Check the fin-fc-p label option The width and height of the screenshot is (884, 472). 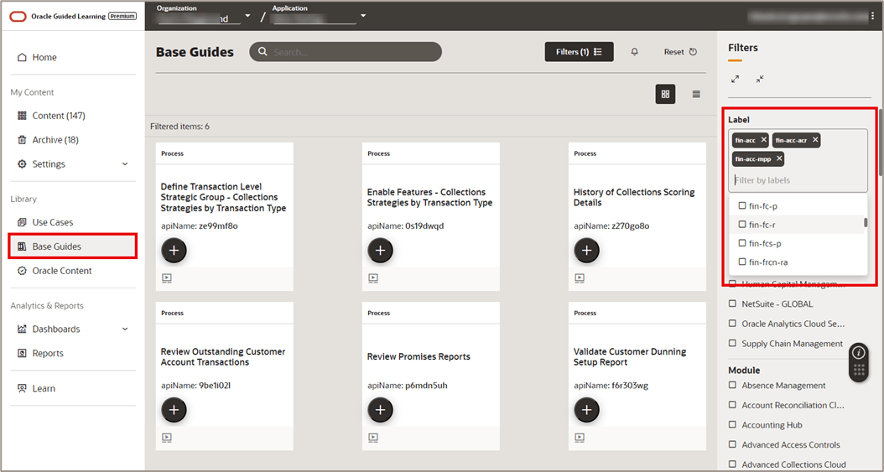pyautogui.click(x=742, y=206)
